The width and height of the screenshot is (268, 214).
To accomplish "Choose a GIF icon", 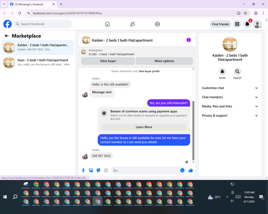I will 106,171.
